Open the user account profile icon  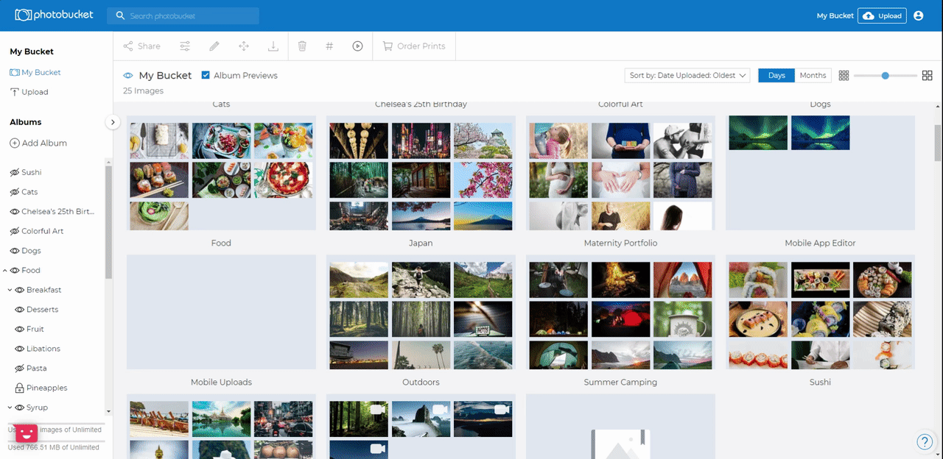(918, 15)
